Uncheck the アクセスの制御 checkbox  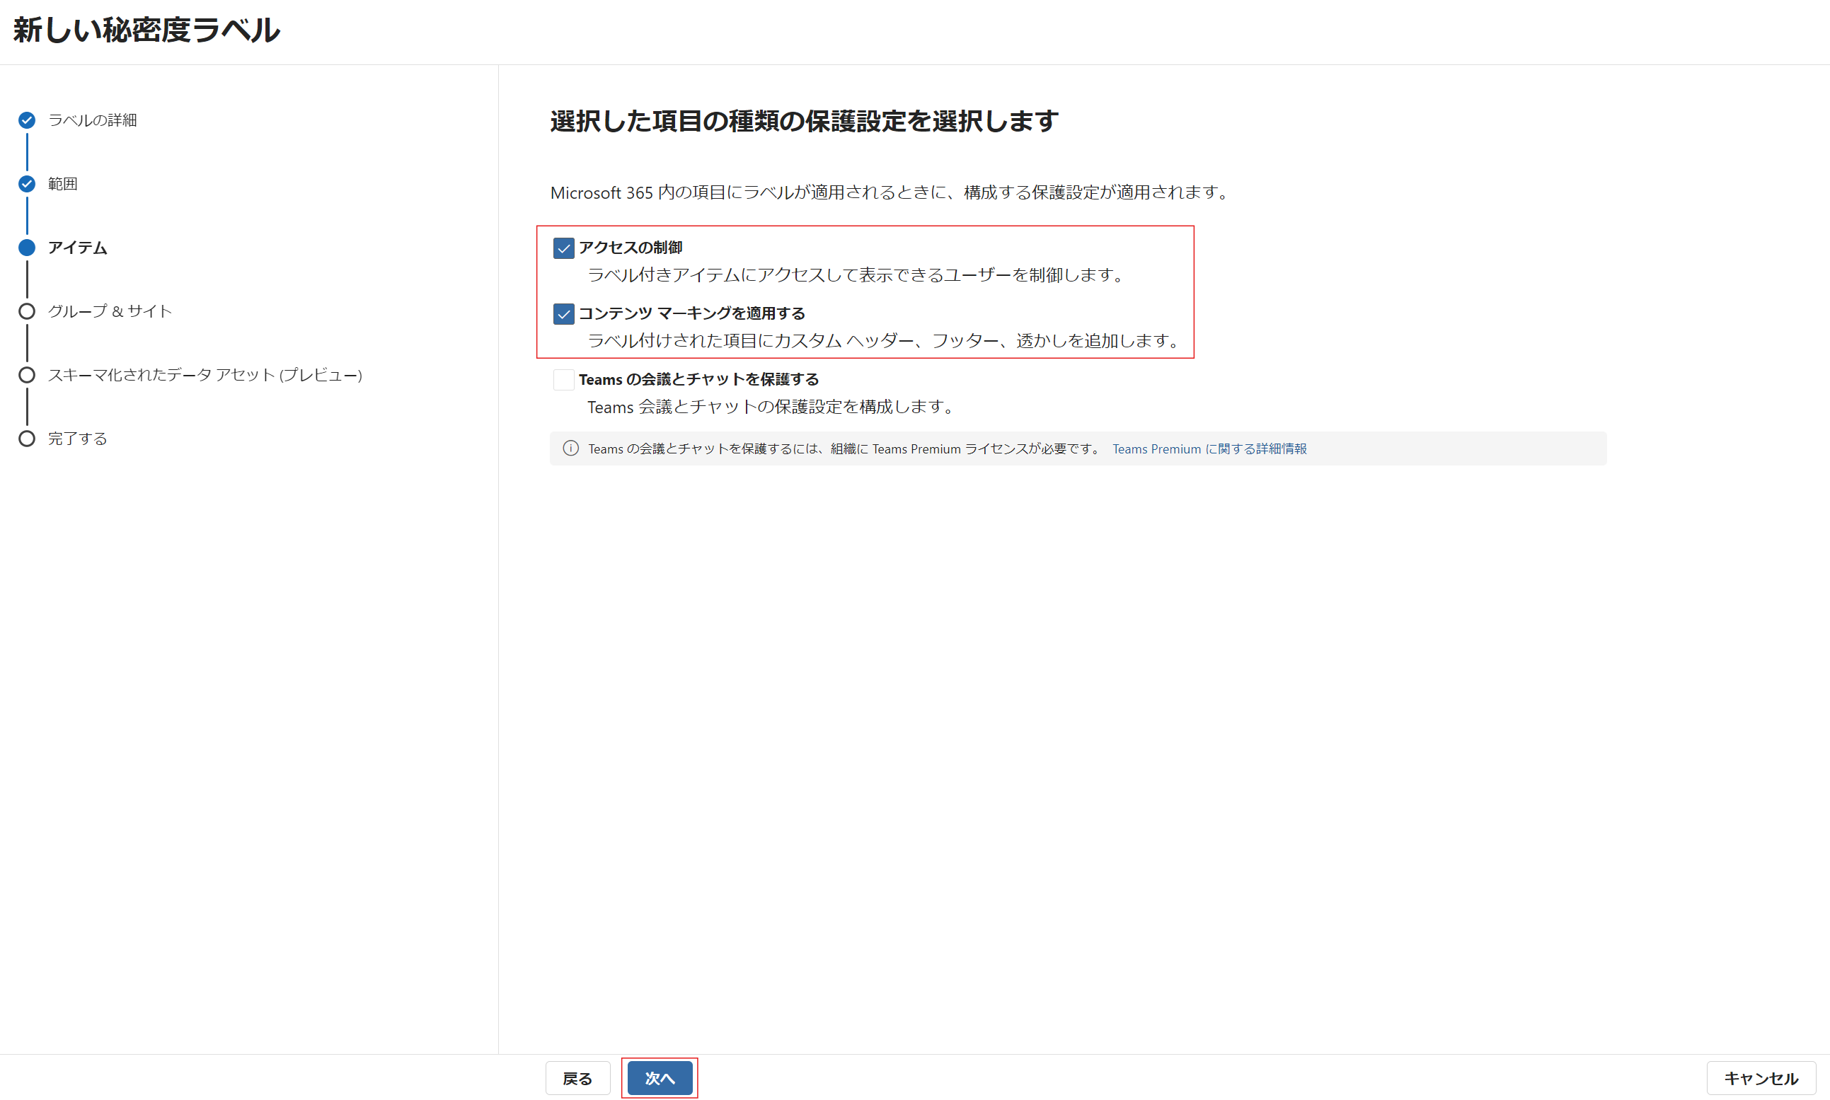pyautogui.click(x=563, y=248)
